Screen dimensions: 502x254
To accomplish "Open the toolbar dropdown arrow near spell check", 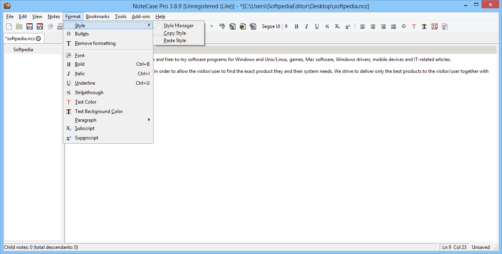I will [x=212, y=26].
